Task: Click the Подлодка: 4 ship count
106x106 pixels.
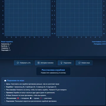Action: 6,50
